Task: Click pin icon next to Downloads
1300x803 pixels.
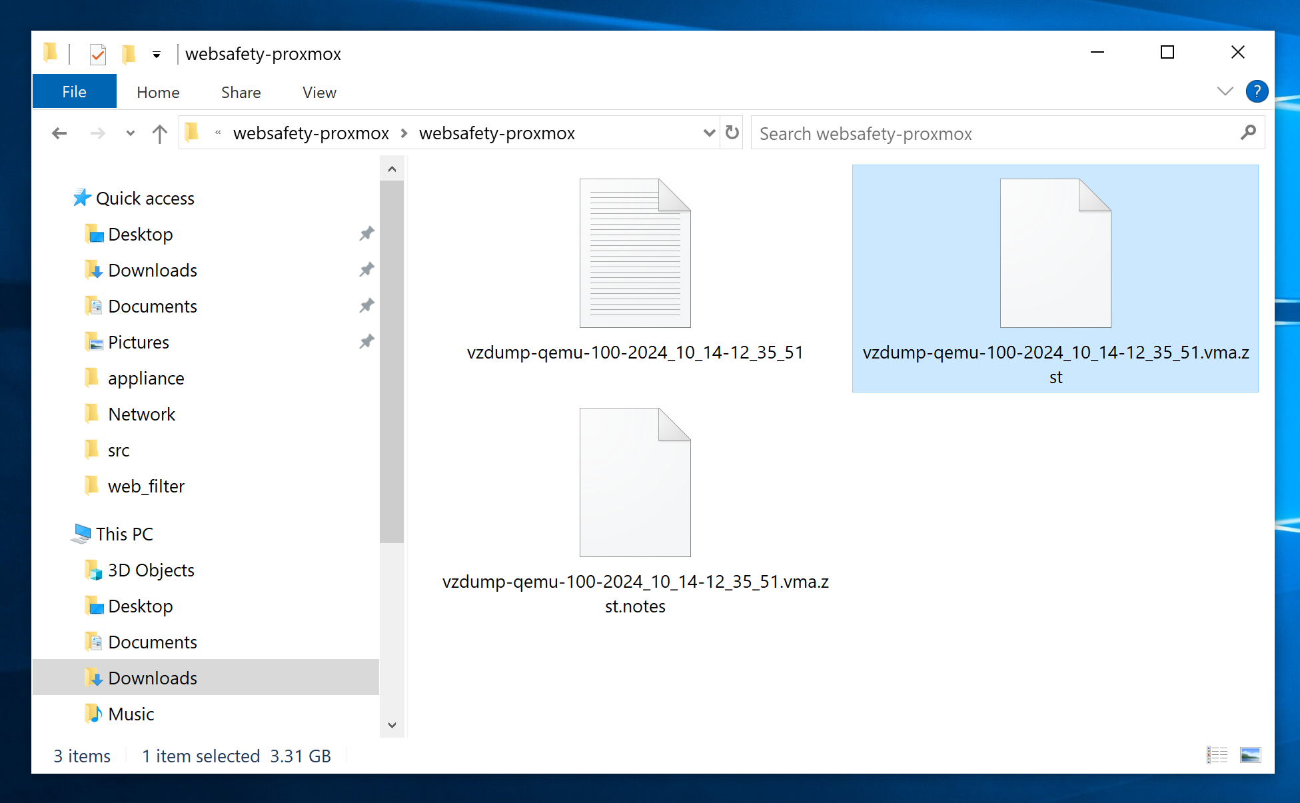Action: tap(366, 270)
